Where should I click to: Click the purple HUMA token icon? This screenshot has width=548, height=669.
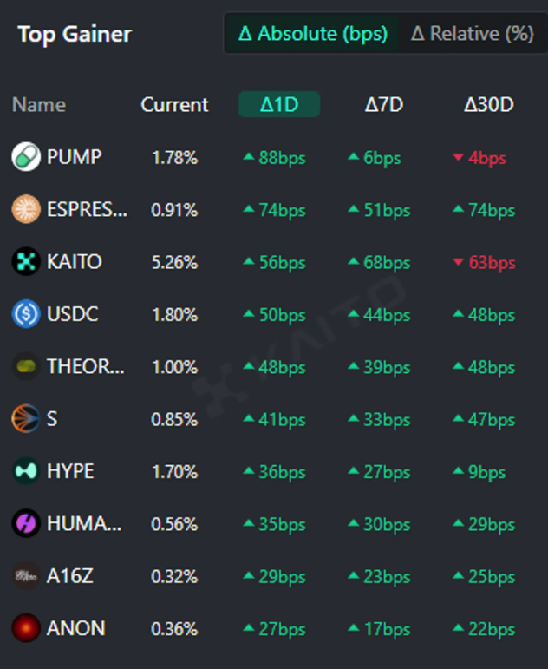pyautogui.click(x=26, y=524)
